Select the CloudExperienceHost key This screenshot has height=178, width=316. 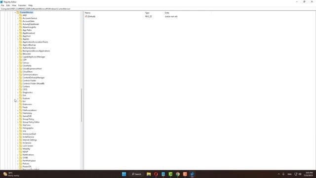tap(32, 69)
